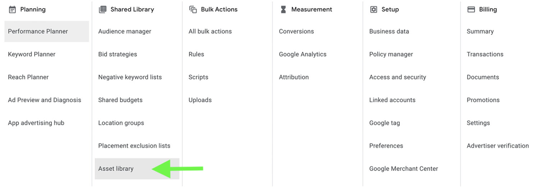Click the Setup gear icon
The width and height of the screenshot is (552, 187).
pos(373,10)
